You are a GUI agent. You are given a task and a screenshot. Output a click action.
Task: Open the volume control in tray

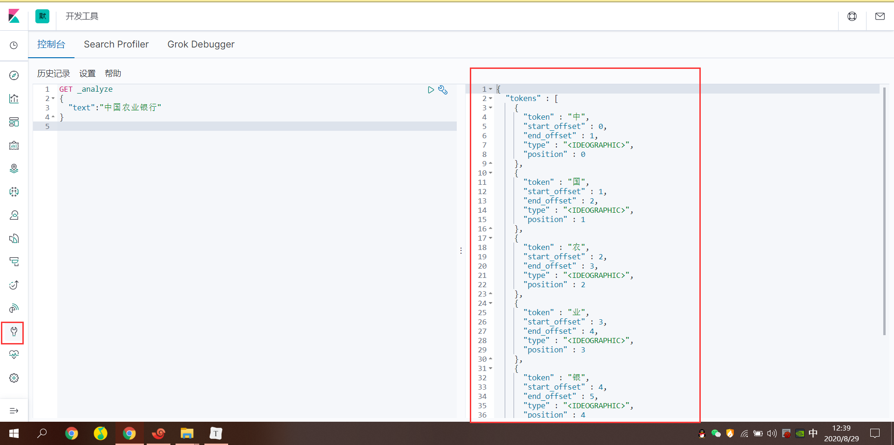tap(772, 433)
